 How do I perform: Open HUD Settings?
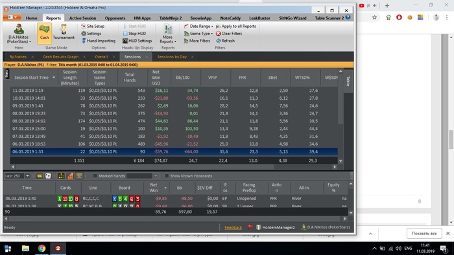pyautogui.click(x=137, y=41)
